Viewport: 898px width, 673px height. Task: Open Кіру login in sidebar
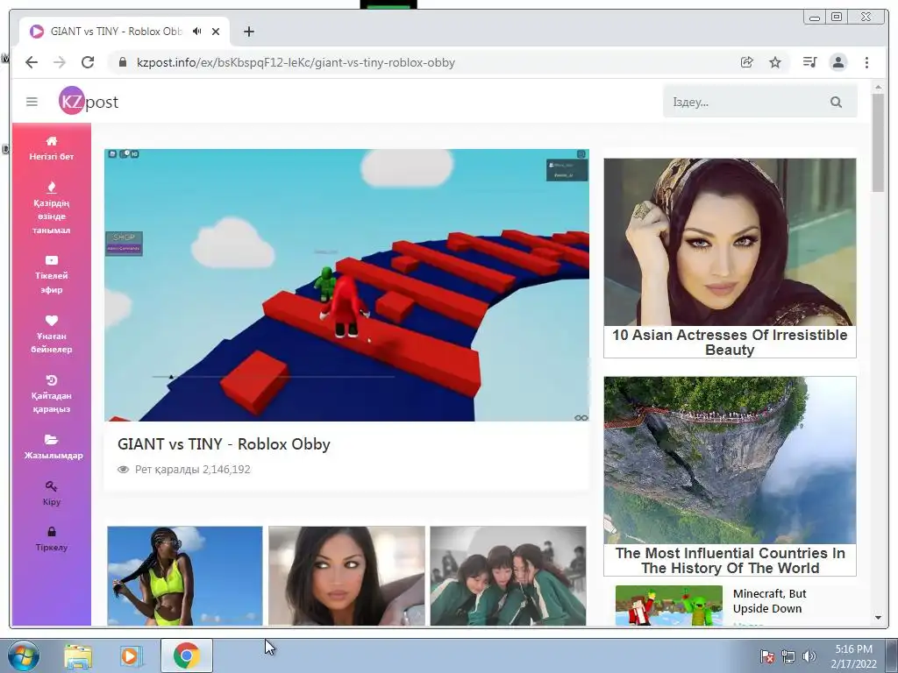click(52, 493)
